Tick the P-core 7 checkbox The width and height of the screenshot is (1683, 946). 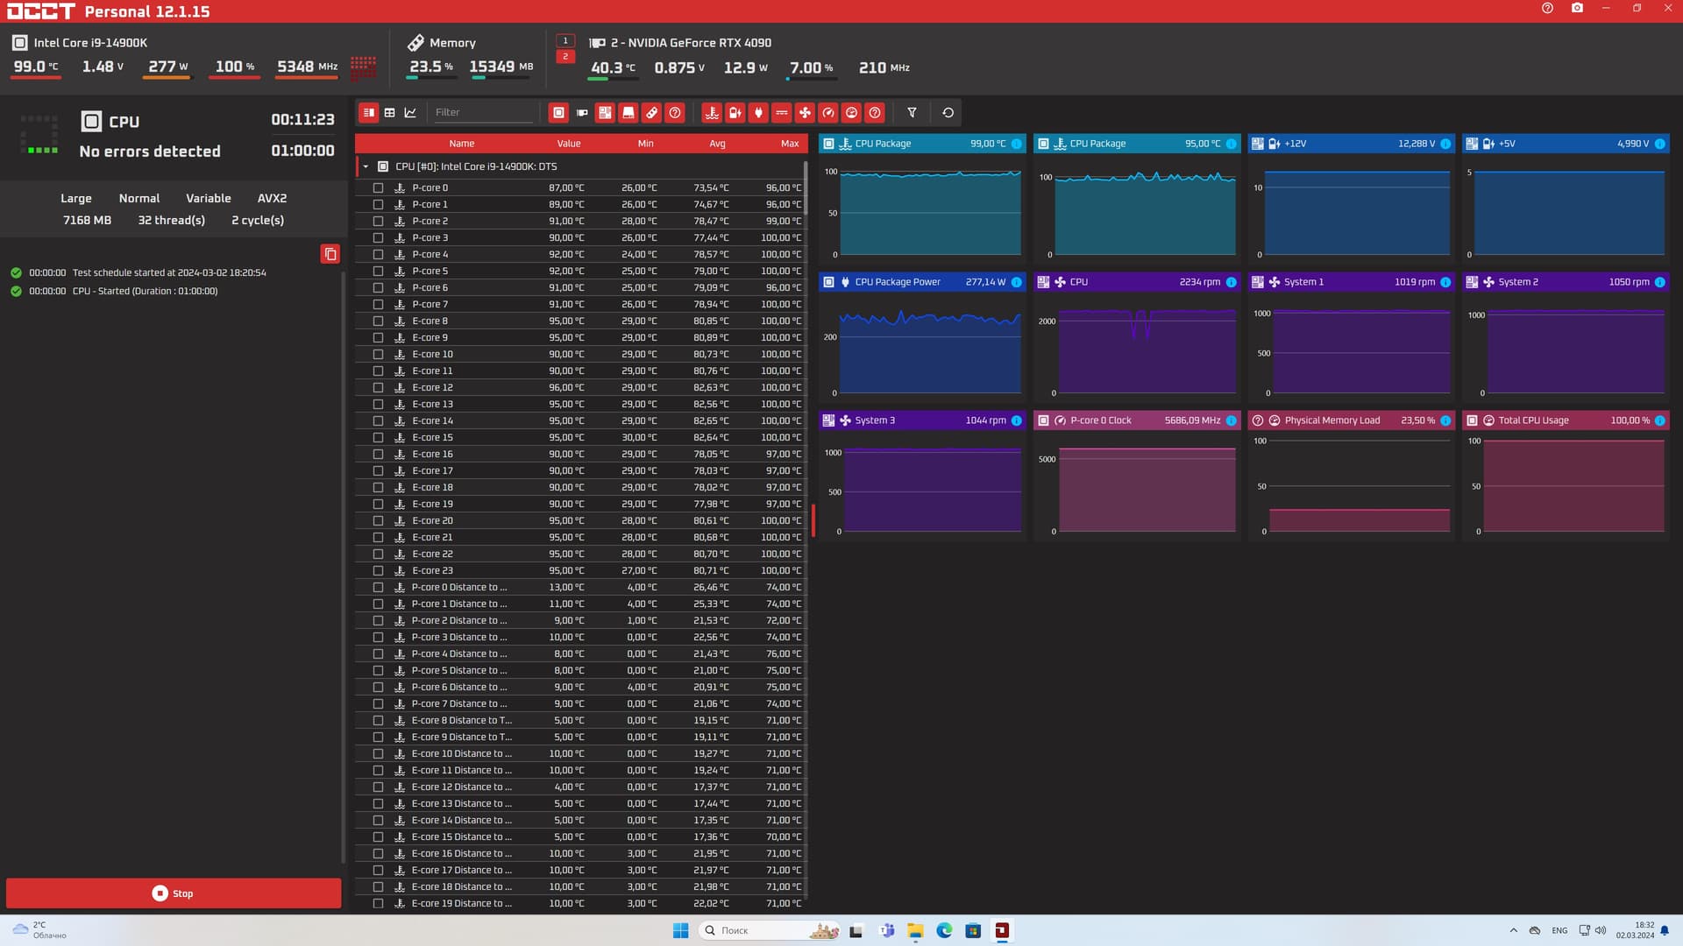point(379,304)
